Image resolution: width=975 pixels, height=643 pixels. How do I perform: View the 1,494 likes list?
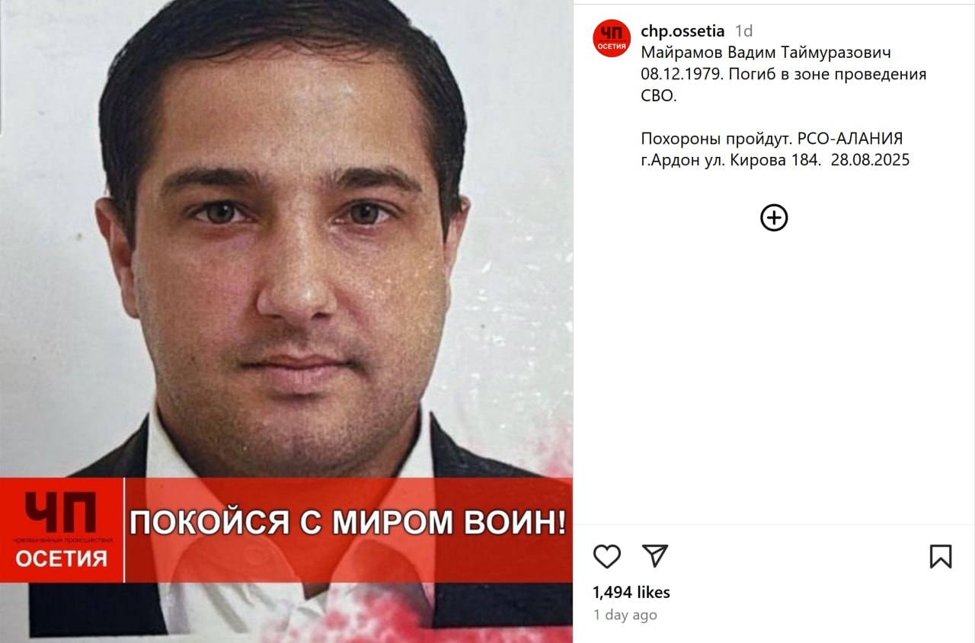click(x=631, y=592)
